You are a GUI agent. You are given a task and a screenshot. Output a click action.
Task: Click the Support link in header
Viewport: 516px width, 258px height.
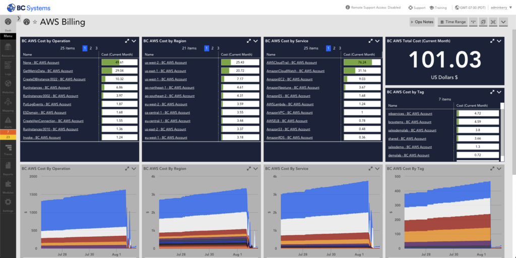(x=417, y=7)
